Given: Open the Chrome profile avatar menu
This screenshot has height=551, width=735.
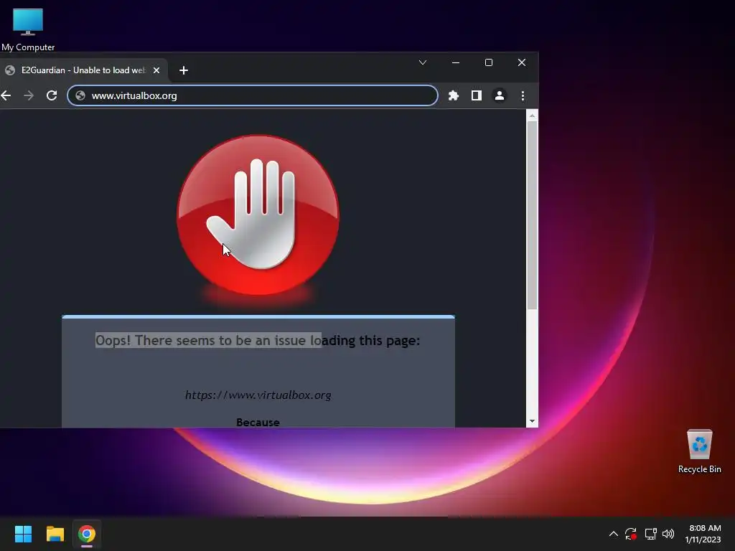Looking at the screenshot, I should coord(500,95).
